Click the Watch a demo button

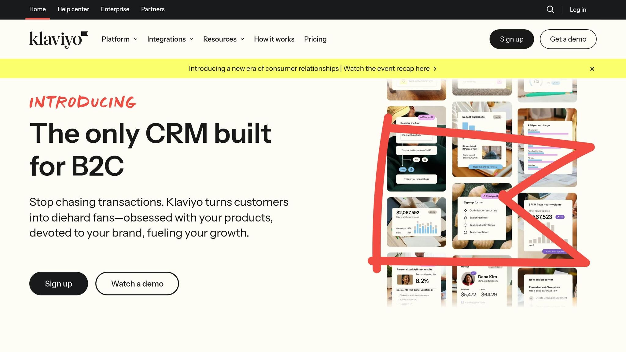tap(137, 284)
